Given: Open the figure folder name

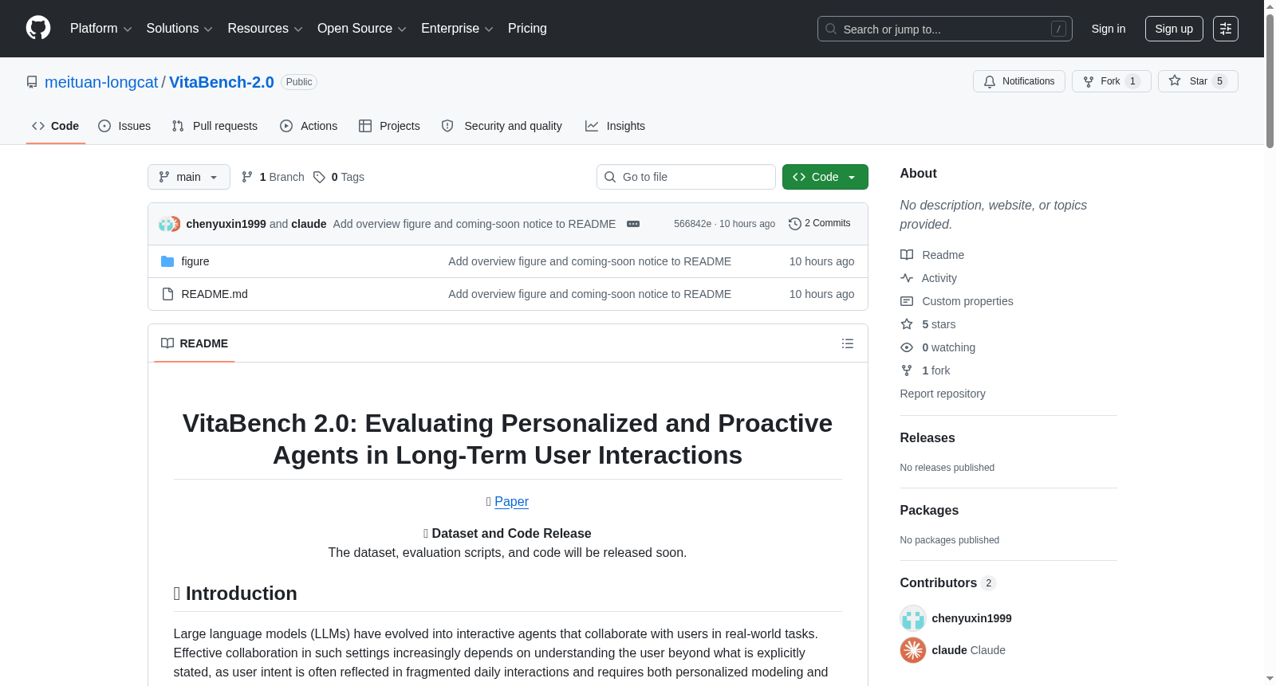Looking at the screenshot, I should coord(195,261).
